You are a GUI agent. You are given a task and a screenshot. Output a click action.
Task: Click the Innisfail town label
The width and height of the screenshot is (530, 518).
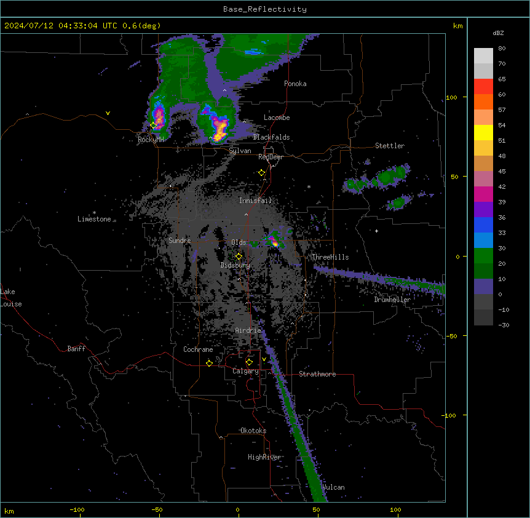255,201
